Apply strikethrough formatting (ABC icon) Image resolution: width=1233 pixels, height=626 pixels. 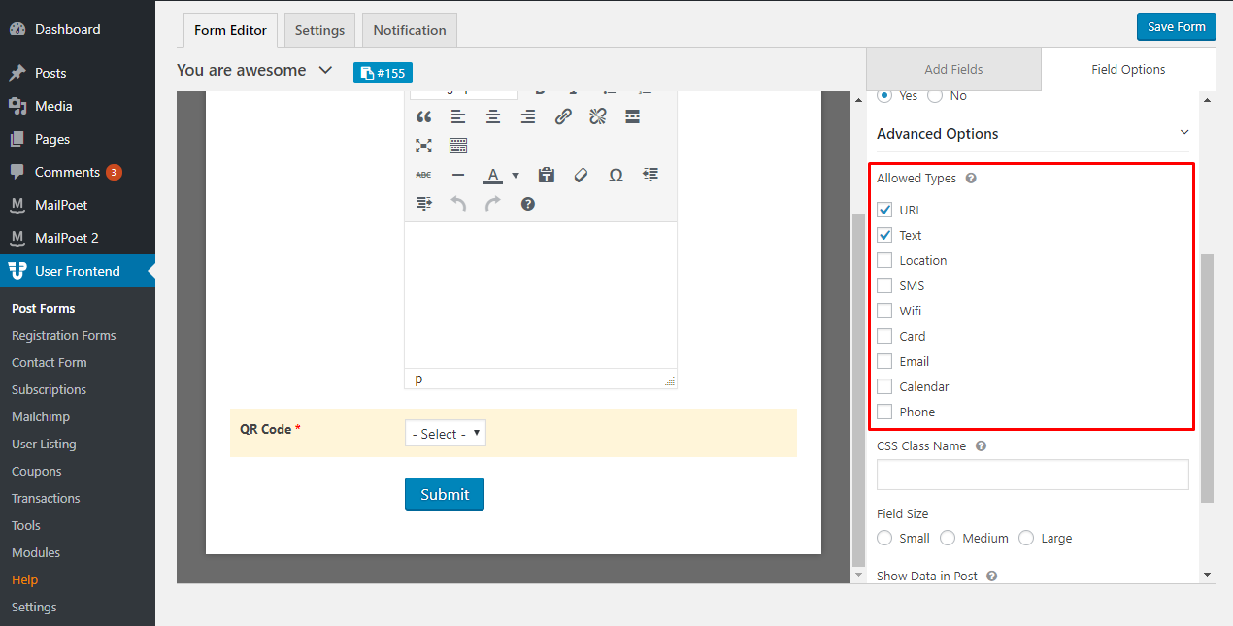pos(423,175)
